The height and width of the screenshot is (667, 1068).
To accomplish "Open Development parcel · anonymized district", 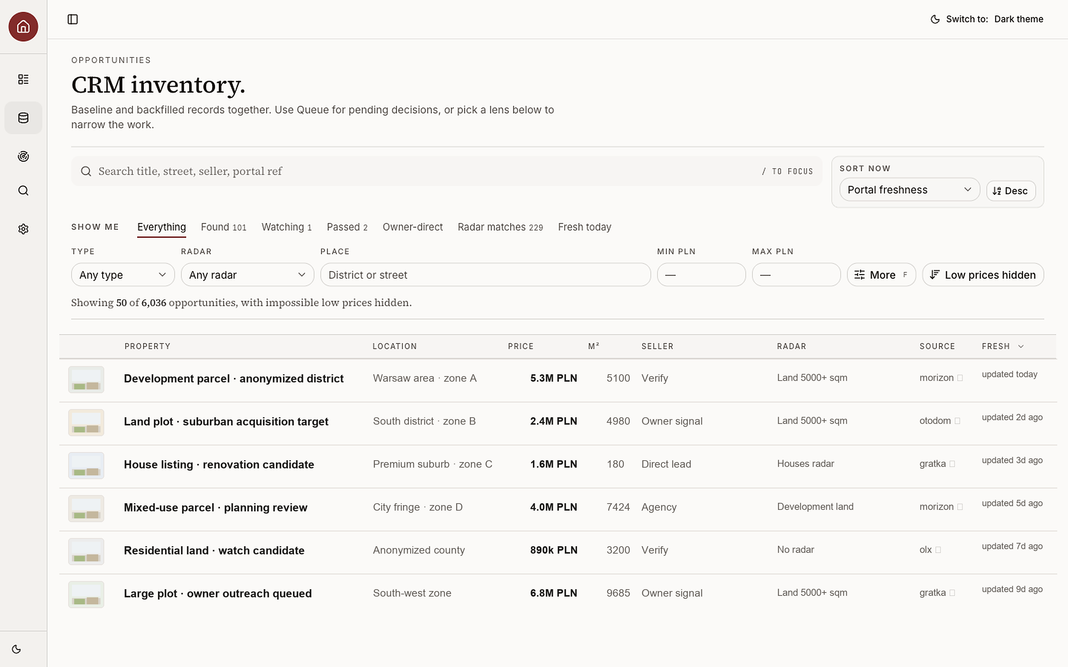I will click(234, 378).
